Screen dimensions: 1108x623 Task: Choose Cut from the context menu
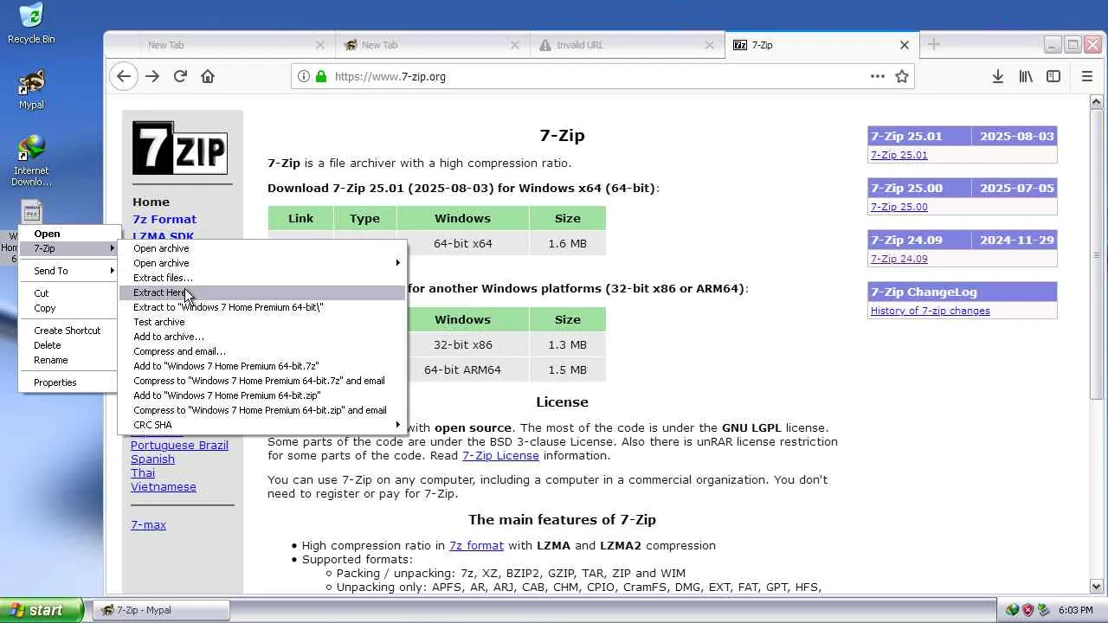68,293
